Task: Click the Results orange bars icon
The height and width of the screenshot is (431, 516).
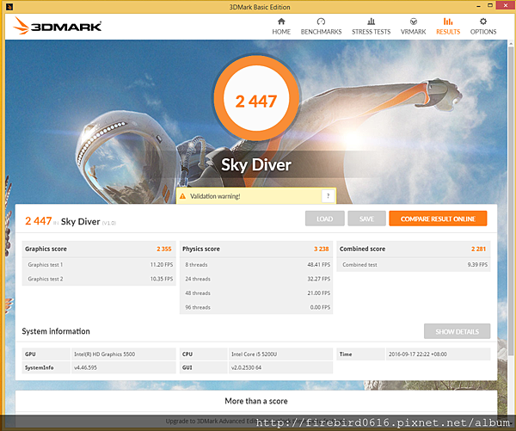Action: [448, 22]
